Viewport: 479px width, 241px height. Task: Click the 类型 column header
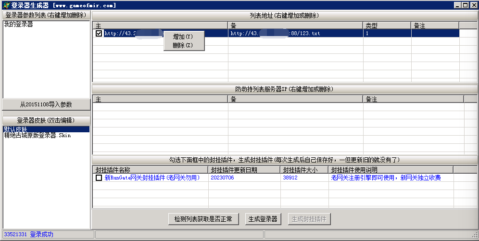point(387,25)
